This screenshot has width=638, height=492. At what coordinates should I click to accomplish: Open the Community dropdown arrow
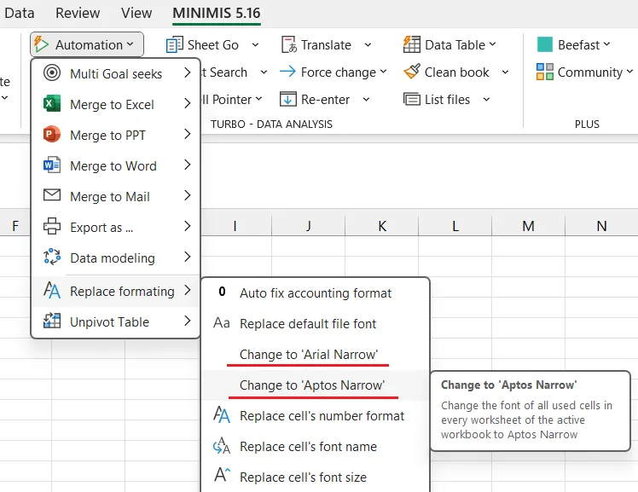point(629,72)
